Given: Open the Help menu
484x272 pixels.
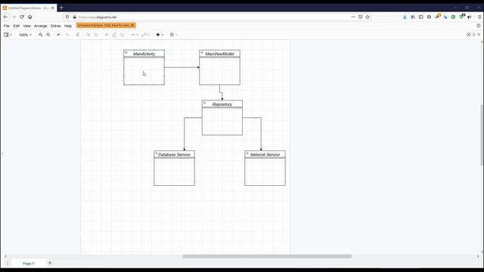Looking at the screenshot, I should pyautogui.click(x=68, y=26).
